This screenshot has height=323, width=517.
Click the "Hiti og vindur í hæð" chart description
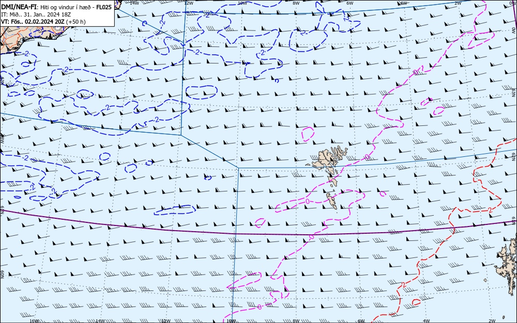(x=66, y=7)
